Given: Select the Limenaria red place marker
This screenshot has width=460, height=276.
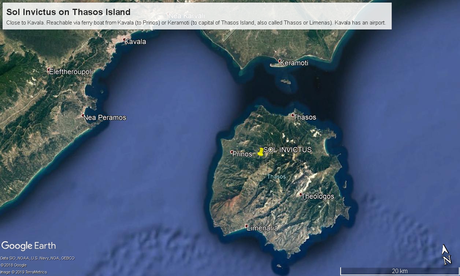Looking at the screenshot, I should click(x=246, y=226).
